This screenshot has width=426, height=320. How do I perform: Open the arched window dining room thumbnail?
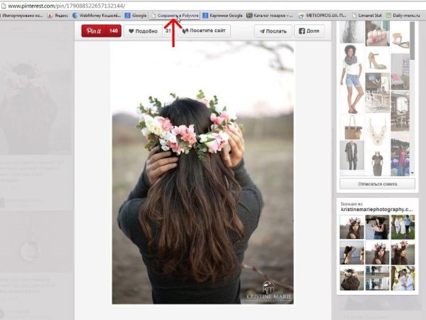click(400, 112)
